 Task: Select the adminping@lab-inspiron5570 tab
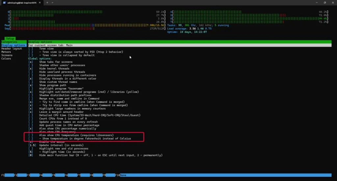[x=21, y=3]
